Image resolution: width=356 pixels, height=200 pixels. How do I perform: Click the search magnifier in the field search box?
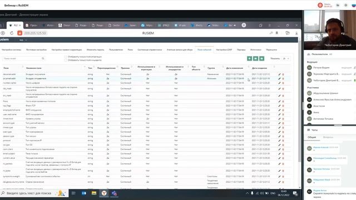[x=43, y=58]
